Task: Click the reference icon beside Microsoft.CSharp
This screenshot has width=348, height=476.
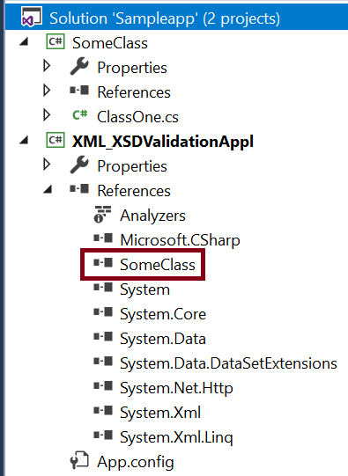Action: pyautogui.click(x=103, y=238)
